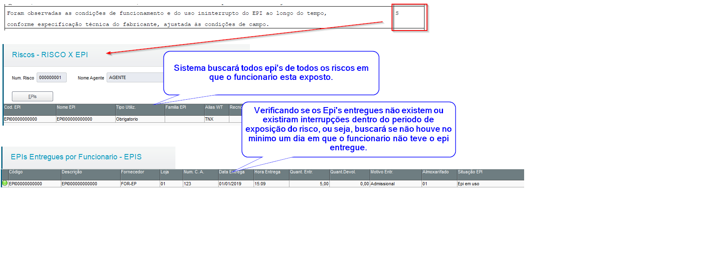Image resolution: width=709 pixels, height=280 pixels.
Task: Select the 'Admissional' reason cell
Action: point(396,184)
